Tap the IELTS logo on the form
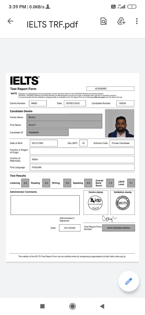145x315 pixels. click(x=25, y=80)
